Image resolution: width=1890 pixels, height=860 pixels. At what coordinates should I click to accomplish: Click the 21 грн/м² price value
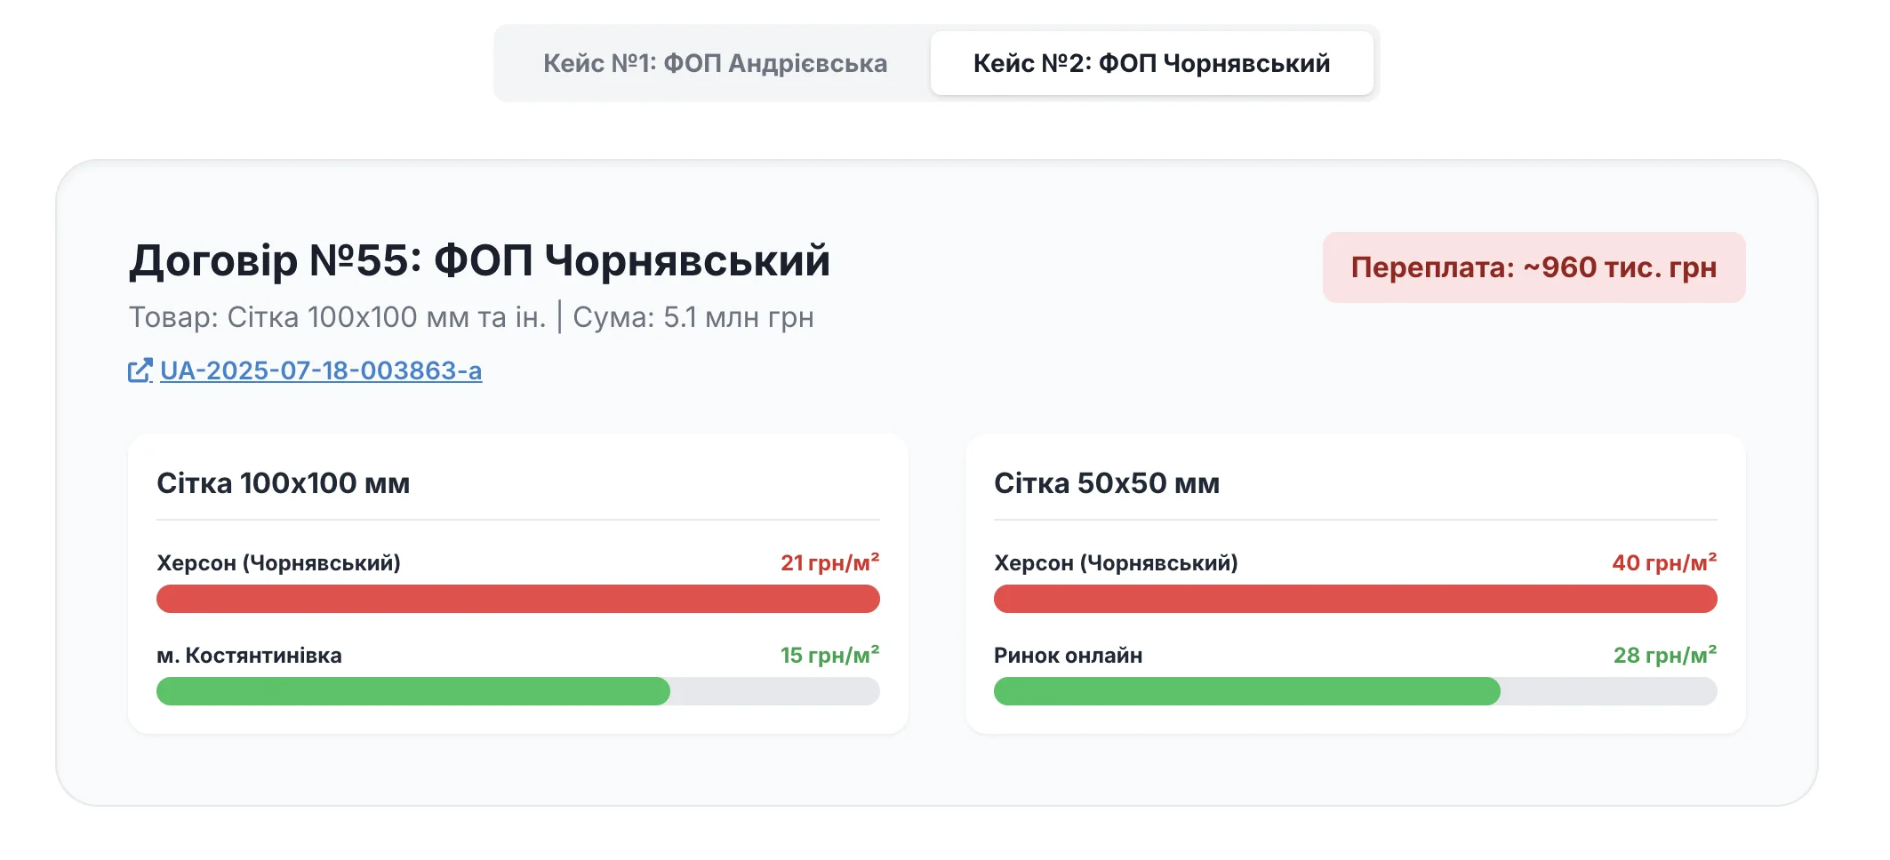click(829, 562)
